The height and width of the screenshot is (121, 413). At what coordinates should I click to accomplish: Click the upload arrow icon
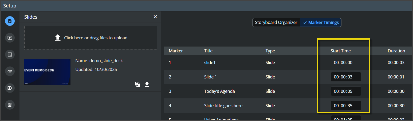pos(58,38)
